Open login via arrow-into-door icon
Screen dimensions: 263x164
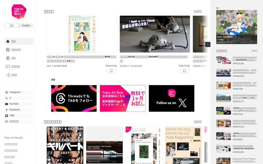pyautogui.click(x=19, y=75)
